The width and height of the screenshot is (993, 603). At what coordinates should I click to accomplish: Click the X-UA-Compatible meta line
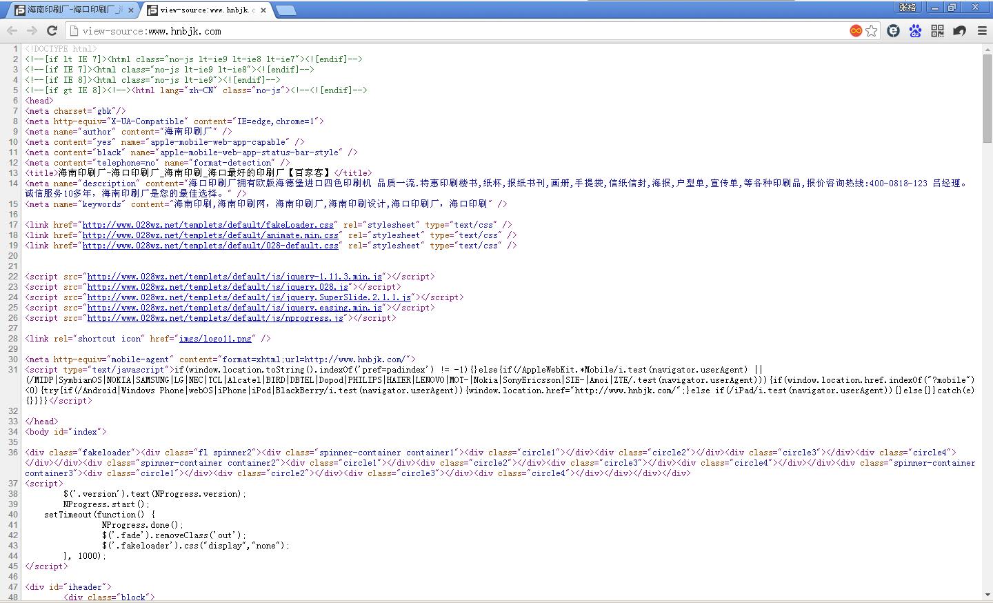174,121
